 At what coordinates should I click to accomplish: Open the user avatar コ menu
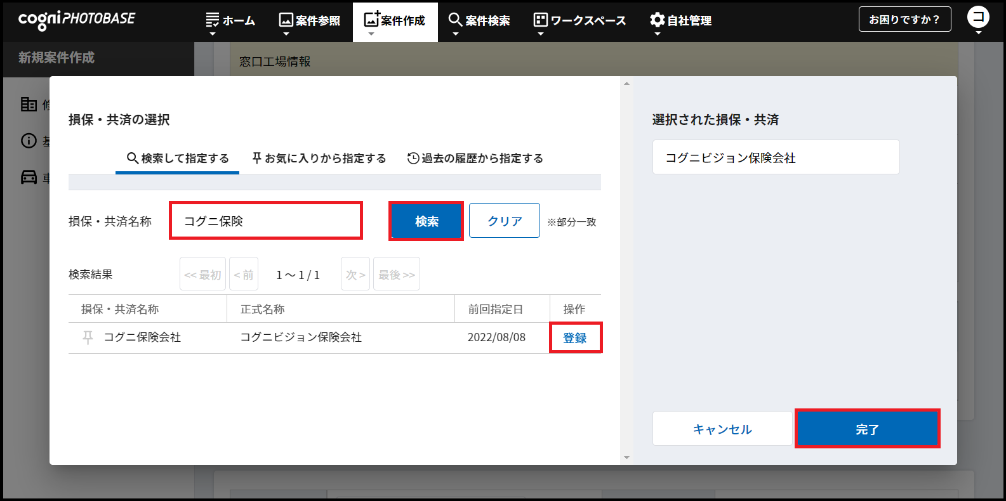pyautogui.click(x=978, y=16)
